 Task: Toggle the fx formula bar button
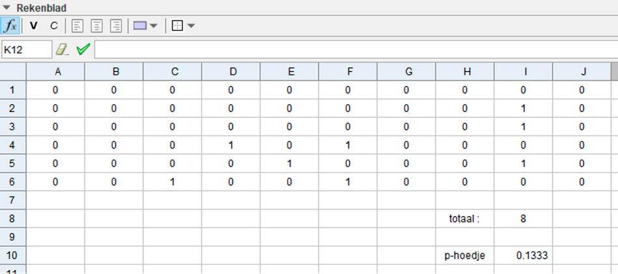(10, 26)
